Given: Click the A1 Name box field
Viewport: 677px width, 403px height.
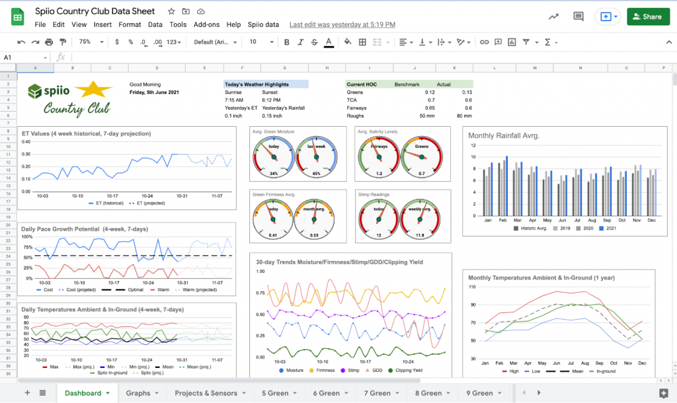Looking at the screenshot, I should point(23,57).
